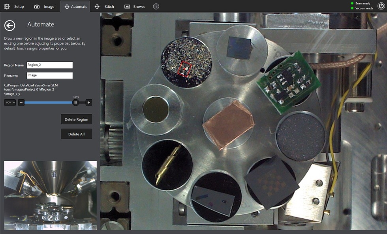Click the Vacuum ready status indicator

pyautogui.click(x=362, y=8)
